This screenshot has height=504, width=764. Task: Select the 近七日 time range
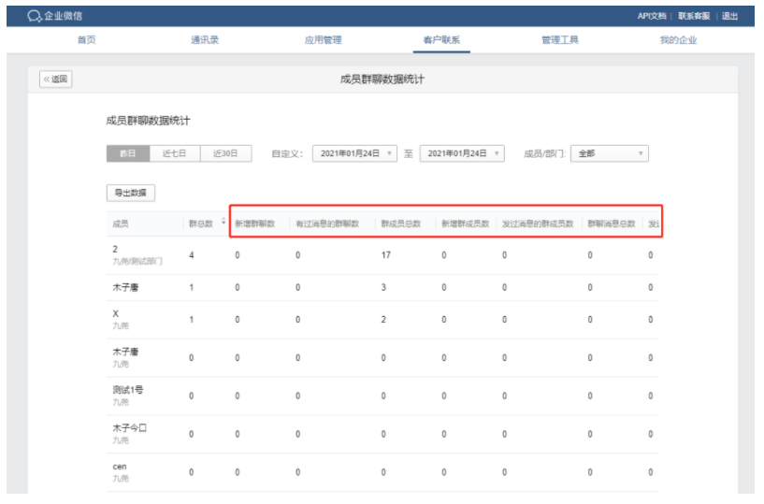click(x=175, y=153)
